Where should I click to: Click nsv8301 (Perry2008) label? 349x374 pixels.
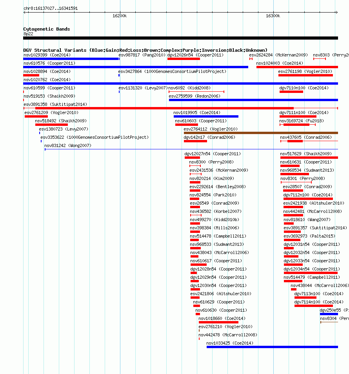(x=303, y=178)
